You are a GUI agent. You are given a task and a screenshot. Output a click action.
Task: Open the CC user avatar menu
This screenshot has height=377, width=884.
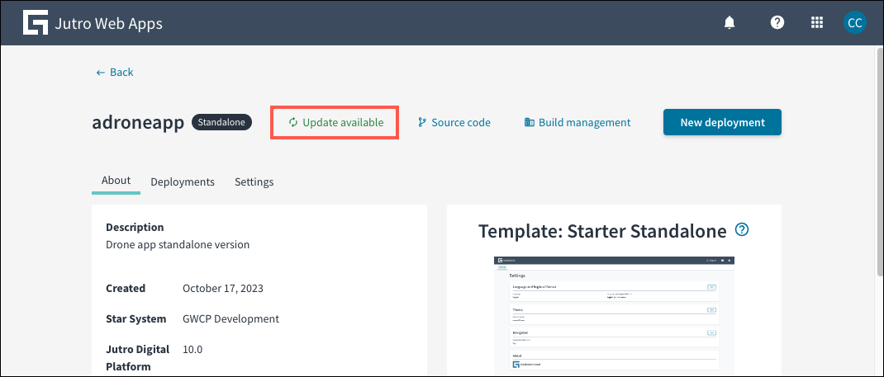855,22
